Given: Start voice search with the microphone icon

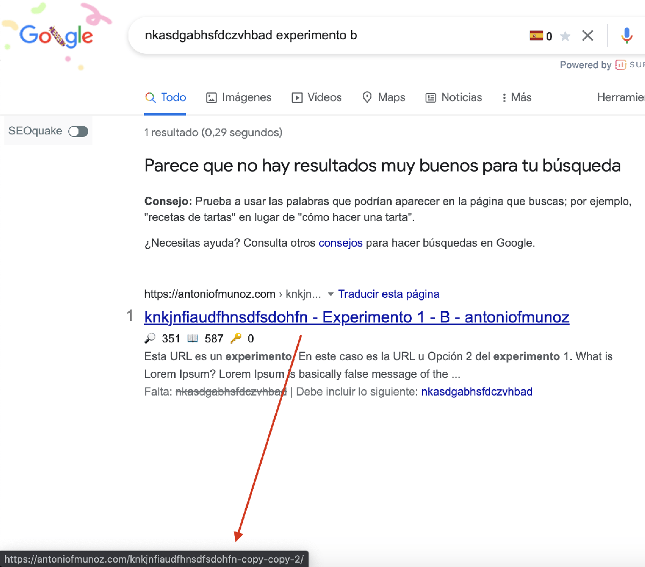Looking at the screenshot, I should click(x=626, y=35).
